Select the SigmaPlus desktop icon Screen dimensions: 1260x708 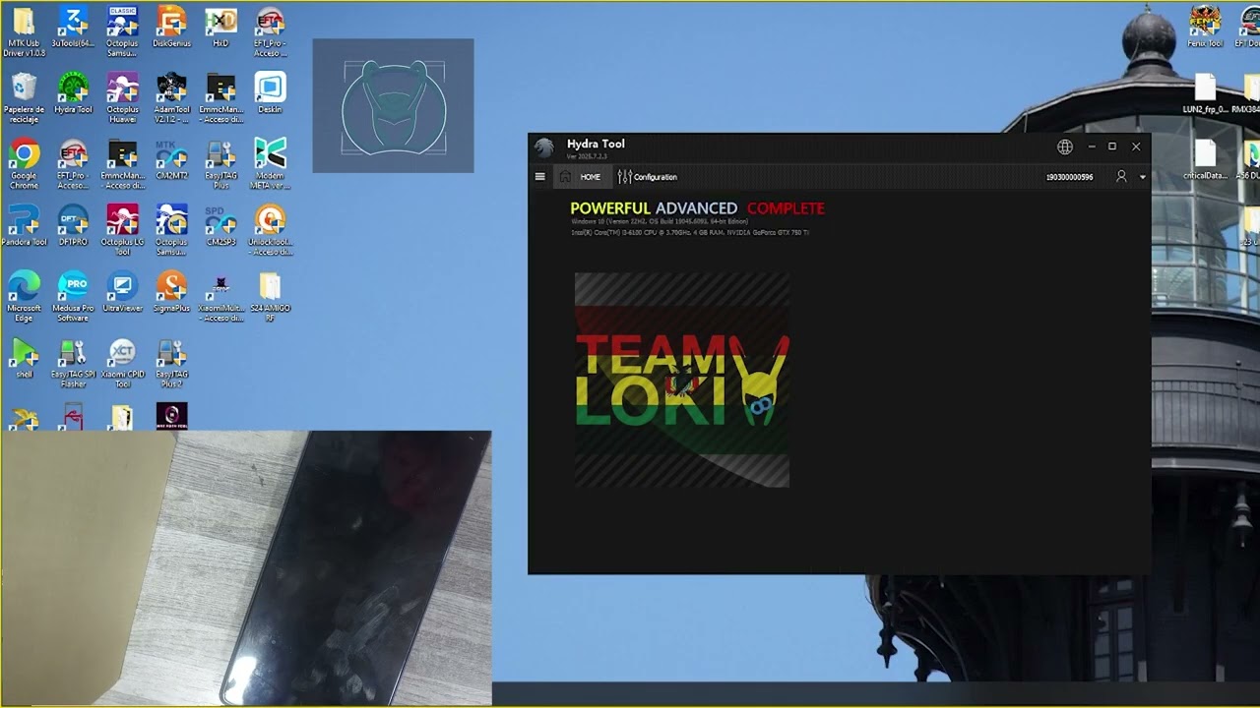pos(171,291)
